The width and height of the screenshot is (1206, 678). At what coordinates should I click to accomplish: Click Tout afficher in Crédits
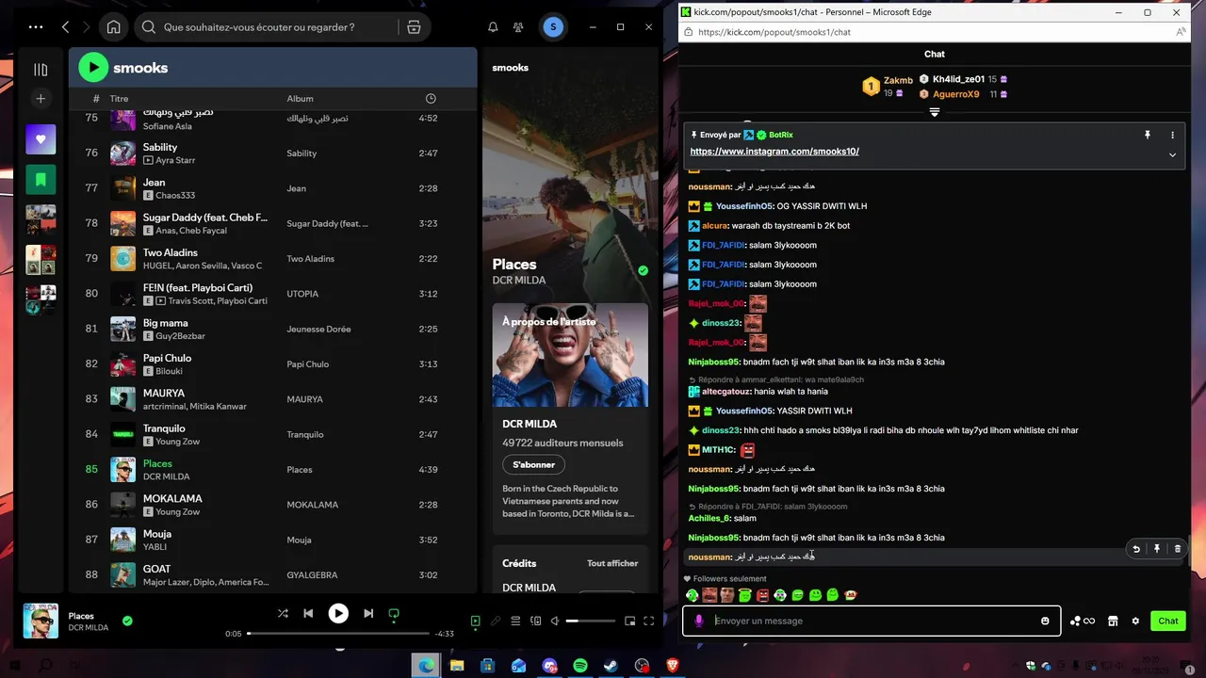(612, 563)
